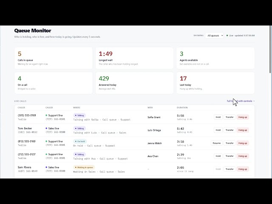The image size is (272, 204).
Task: Click the CALLER column header
Action: [x=21, y=108]
